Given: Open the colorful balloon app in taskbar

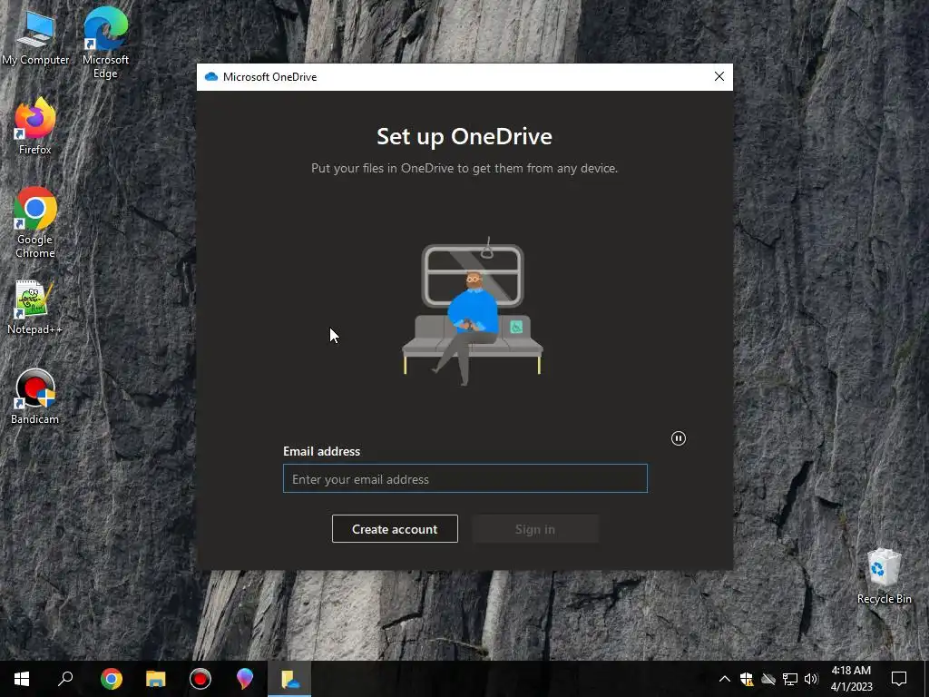Looking at the screenshot, I should [245, 679].
